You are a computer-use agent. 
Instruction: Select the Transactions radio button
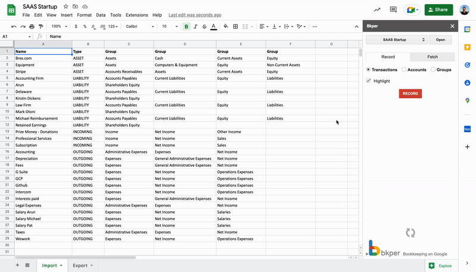[368, 70]
